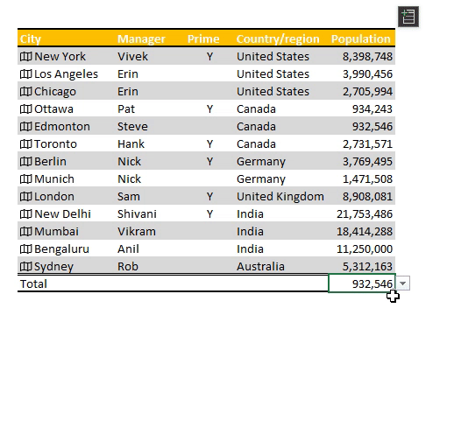This screenshot has height=448, width=454.
Task: Click the map icon beside Munich
Action: (x=25, y=178)
